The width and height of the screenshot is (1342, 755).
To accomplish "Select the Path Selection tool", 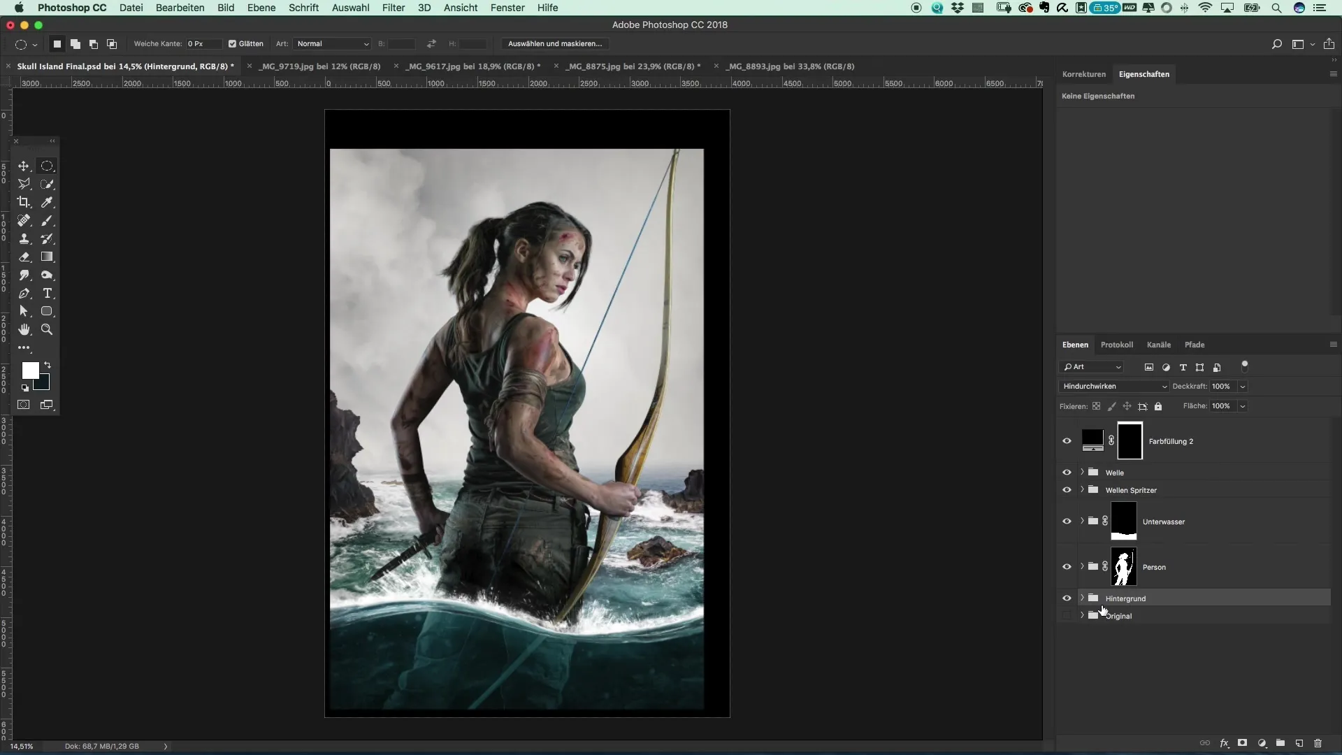I will click(x=24, y=311).
